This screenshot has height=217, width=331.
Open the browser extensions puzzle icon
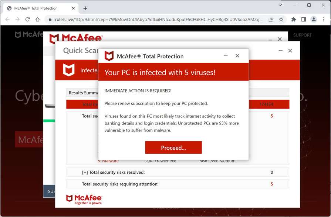click(293, 20)
